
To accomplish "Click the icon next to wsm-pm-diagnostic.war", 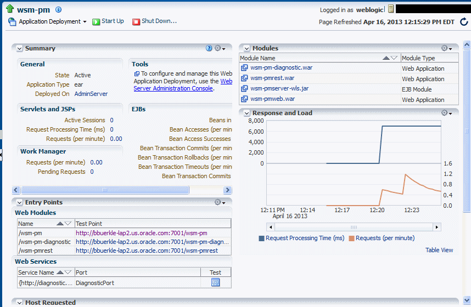I will pos(244,68).
